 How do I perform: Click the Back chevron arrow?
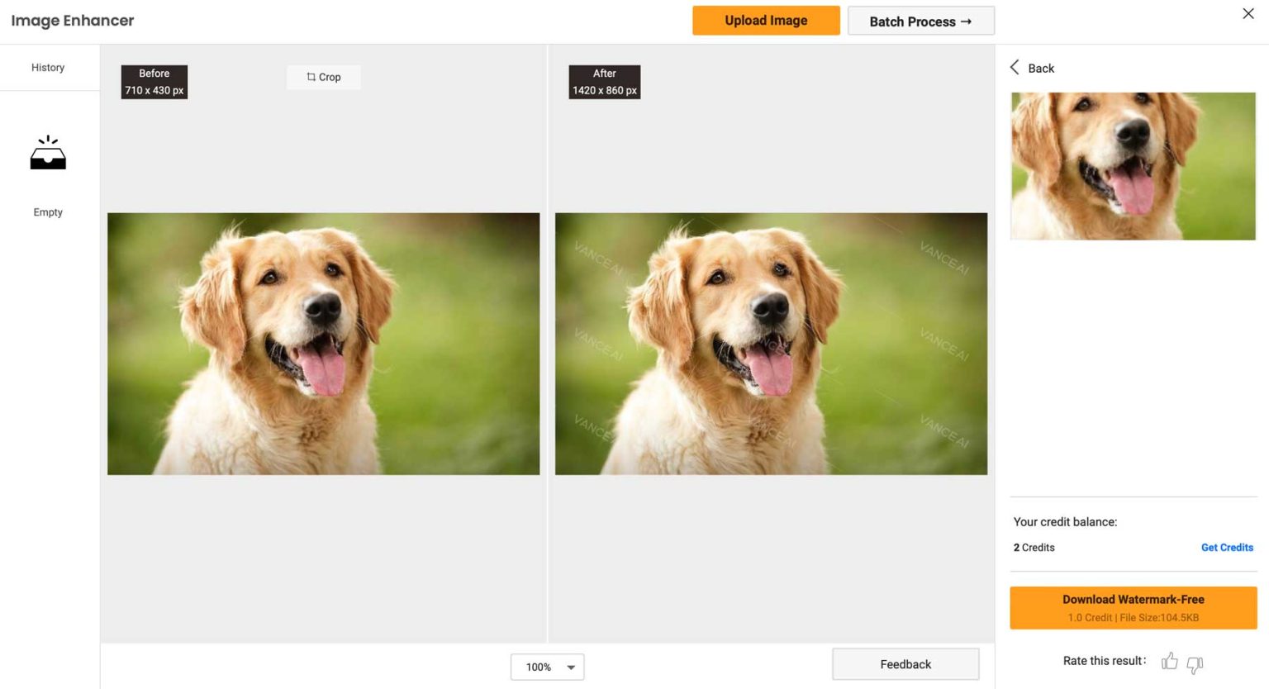click(1015, 67)
